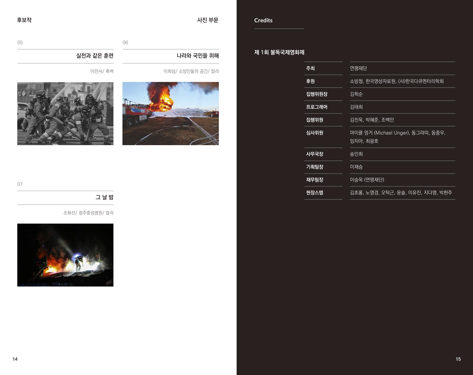Select the sponsors line starting '소방청'
This screenshot has width=473, height=375.
tap(397, 81)
